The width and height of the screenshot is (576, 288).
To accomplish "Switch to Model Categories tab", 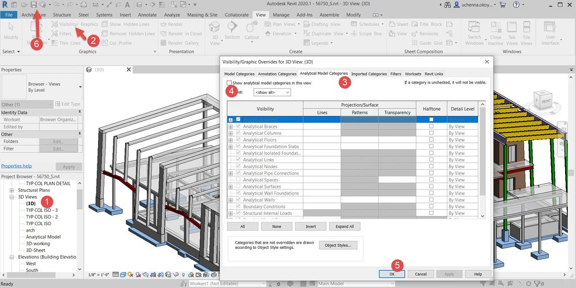I will pyautogui.click(x=239, y=74).
